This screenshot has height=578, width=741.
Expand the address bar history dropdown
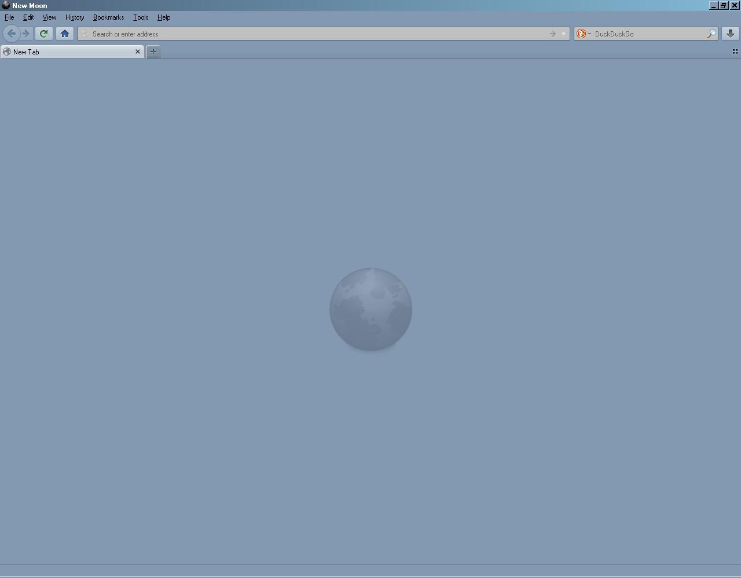[x=563, y=34]
